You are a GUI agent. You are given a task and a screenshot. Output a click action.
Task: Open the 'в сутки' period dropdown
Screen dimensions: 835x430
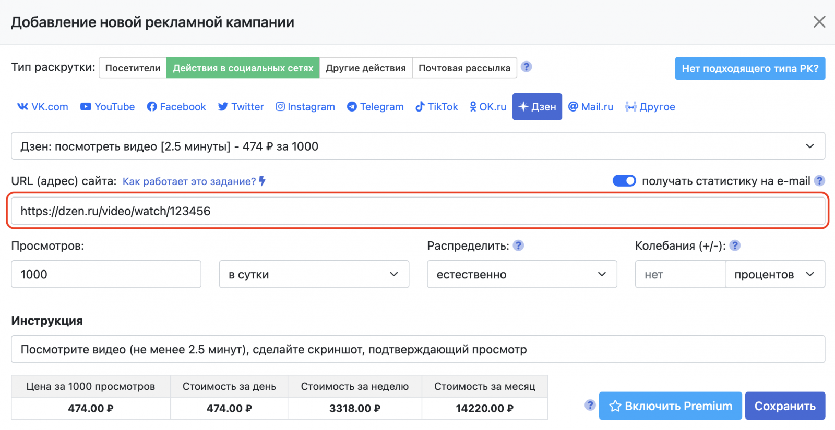click(314, 274)
